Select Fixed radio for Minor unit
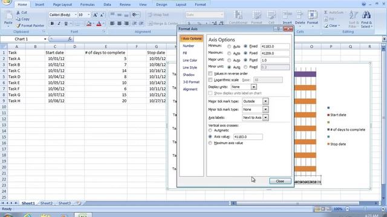387x217 pixels. [246, 67]
